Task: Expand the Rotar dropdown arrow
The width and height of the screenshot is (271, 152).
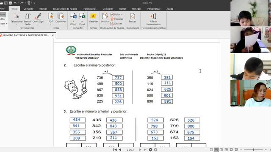Action: click(122, 14)
